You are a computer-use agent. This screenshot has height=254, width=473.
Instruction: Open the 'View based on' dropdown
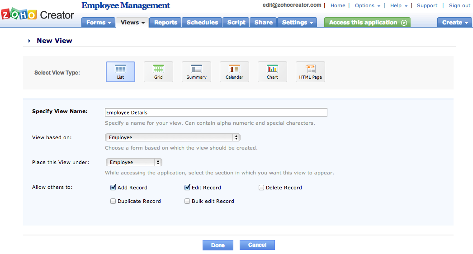pyautogui.click(x=172, y=137)
